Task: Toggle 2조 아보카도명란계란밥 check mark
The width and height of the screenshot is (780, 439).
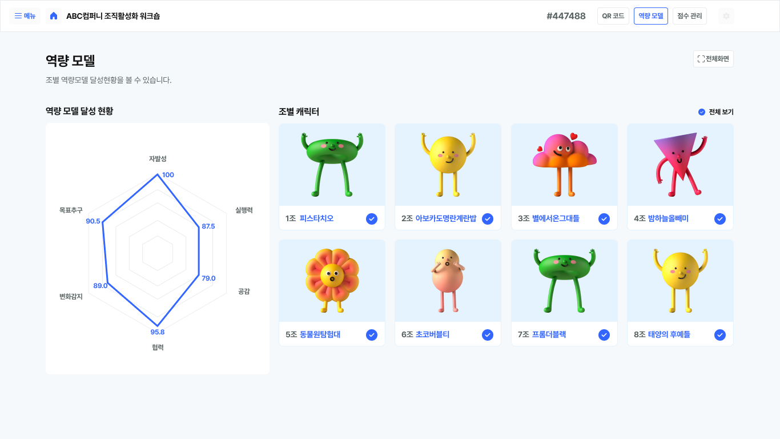Action: coord(488,219)
